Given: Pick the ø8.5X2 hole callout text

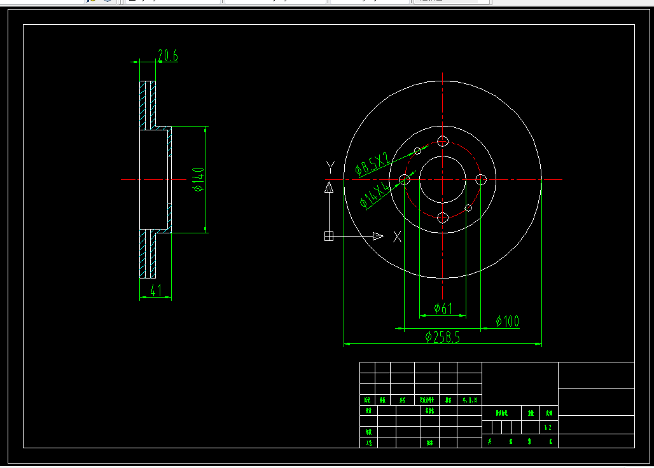Looking at the screenshot, I should pyautogui.click(x=372, y=163).
